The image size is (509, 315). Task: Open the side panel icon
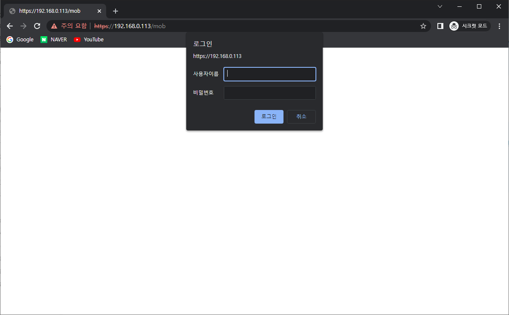pyautogui.click(x=440, y=26)
